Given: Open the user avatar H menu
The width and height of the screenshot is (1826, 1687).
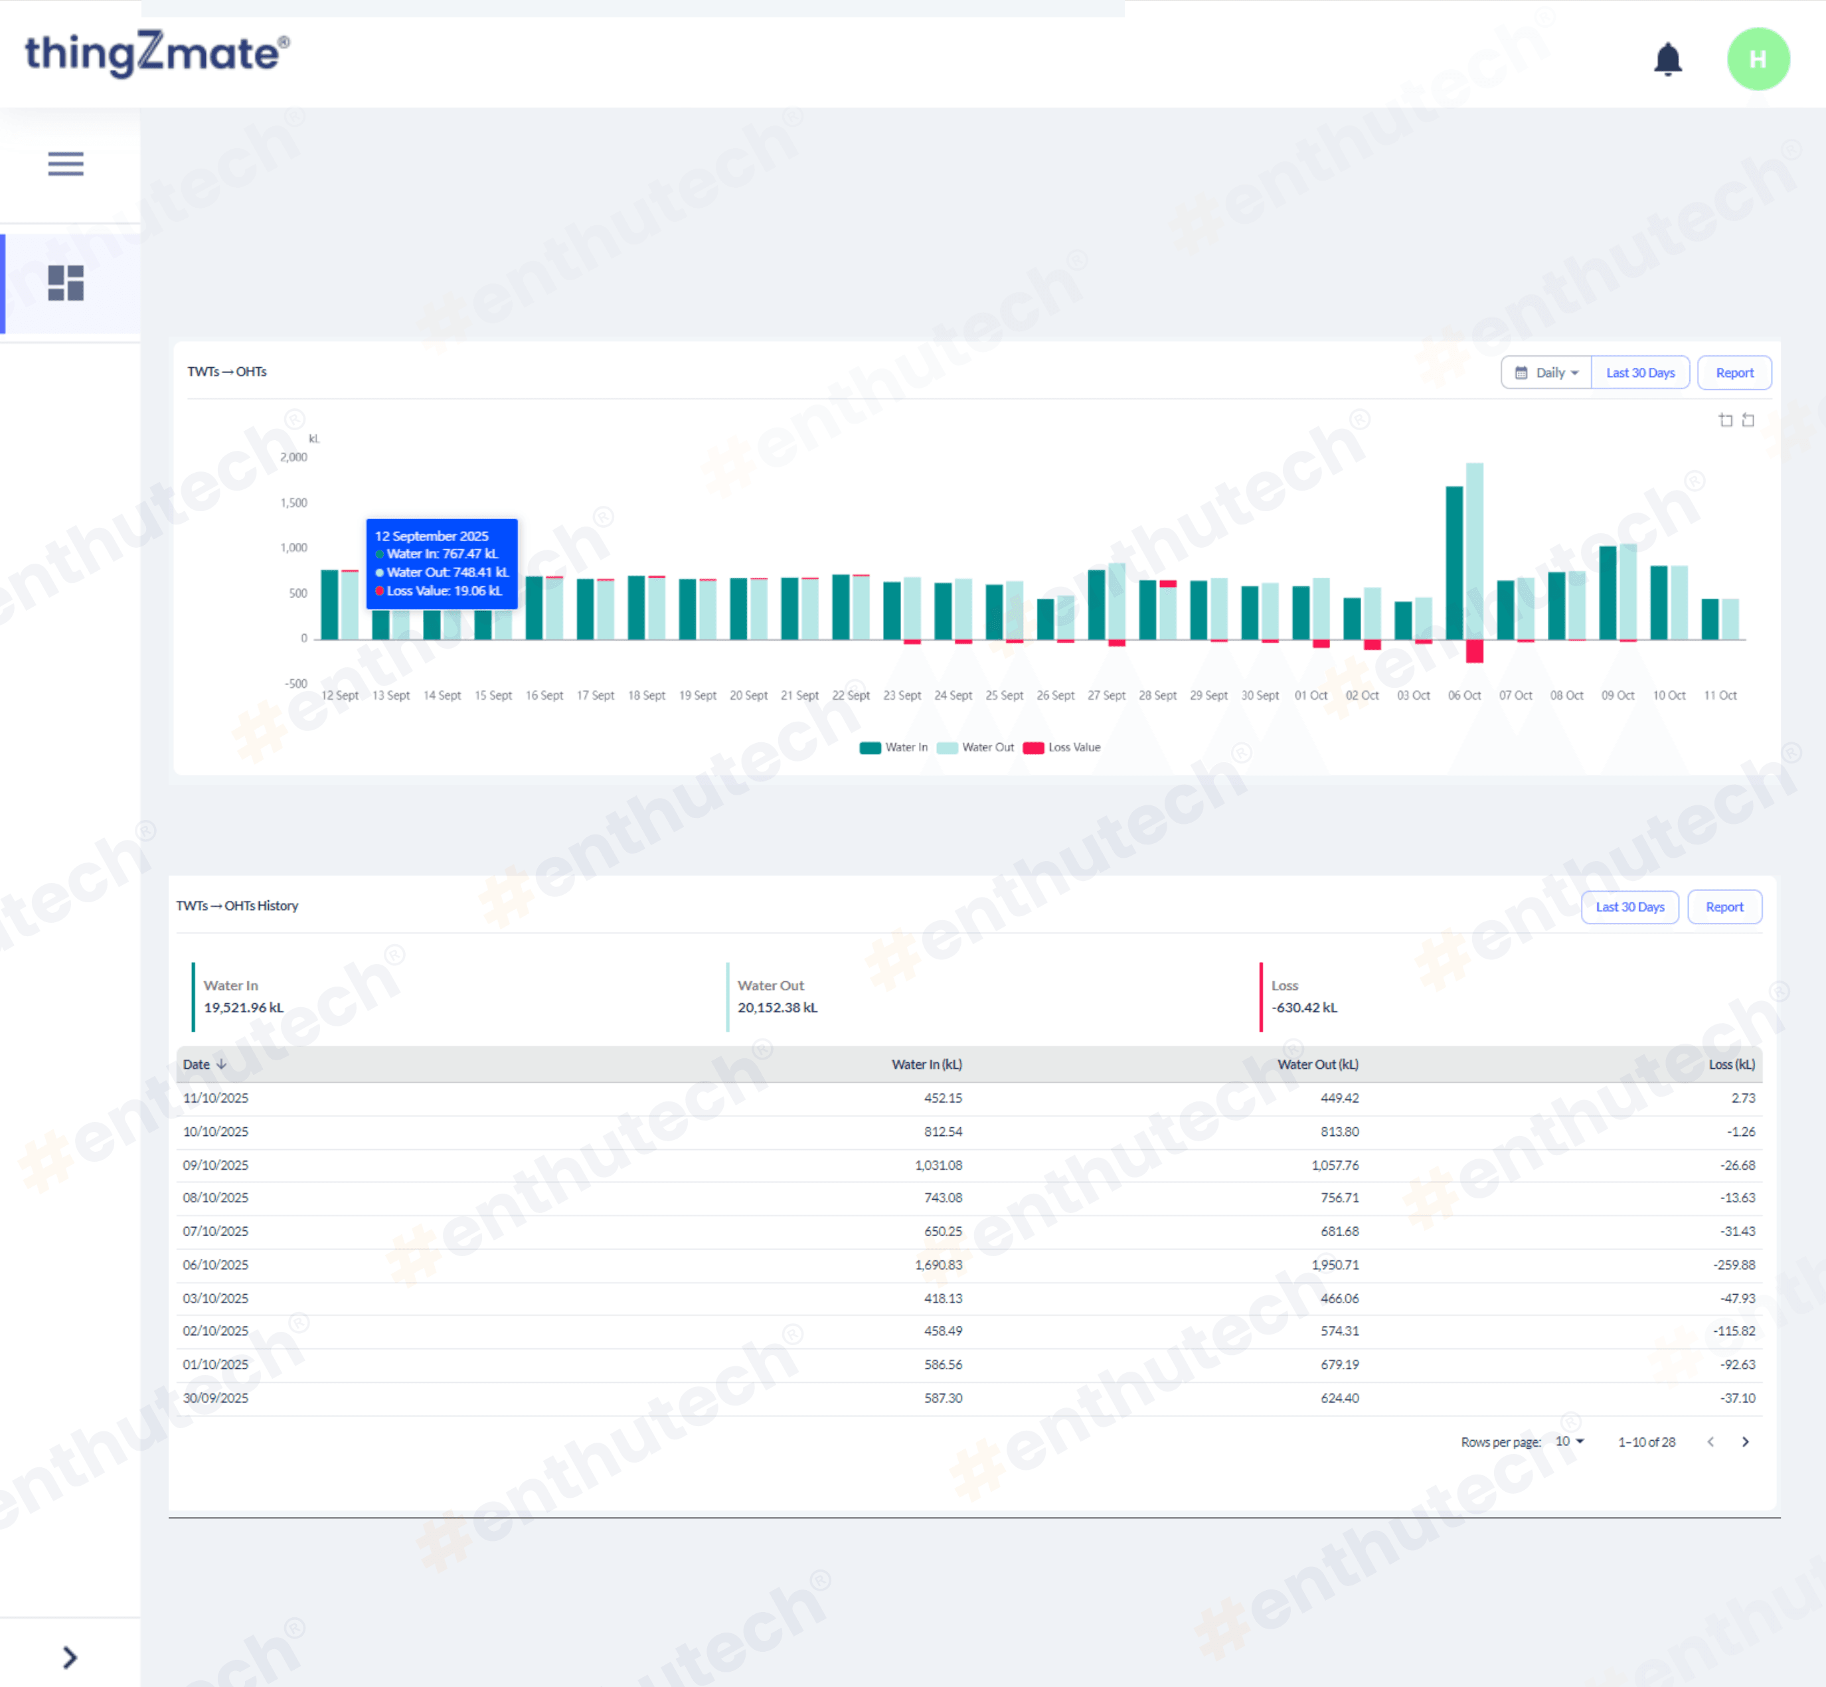Looking at the screenshot, I should click(1758, 59).
